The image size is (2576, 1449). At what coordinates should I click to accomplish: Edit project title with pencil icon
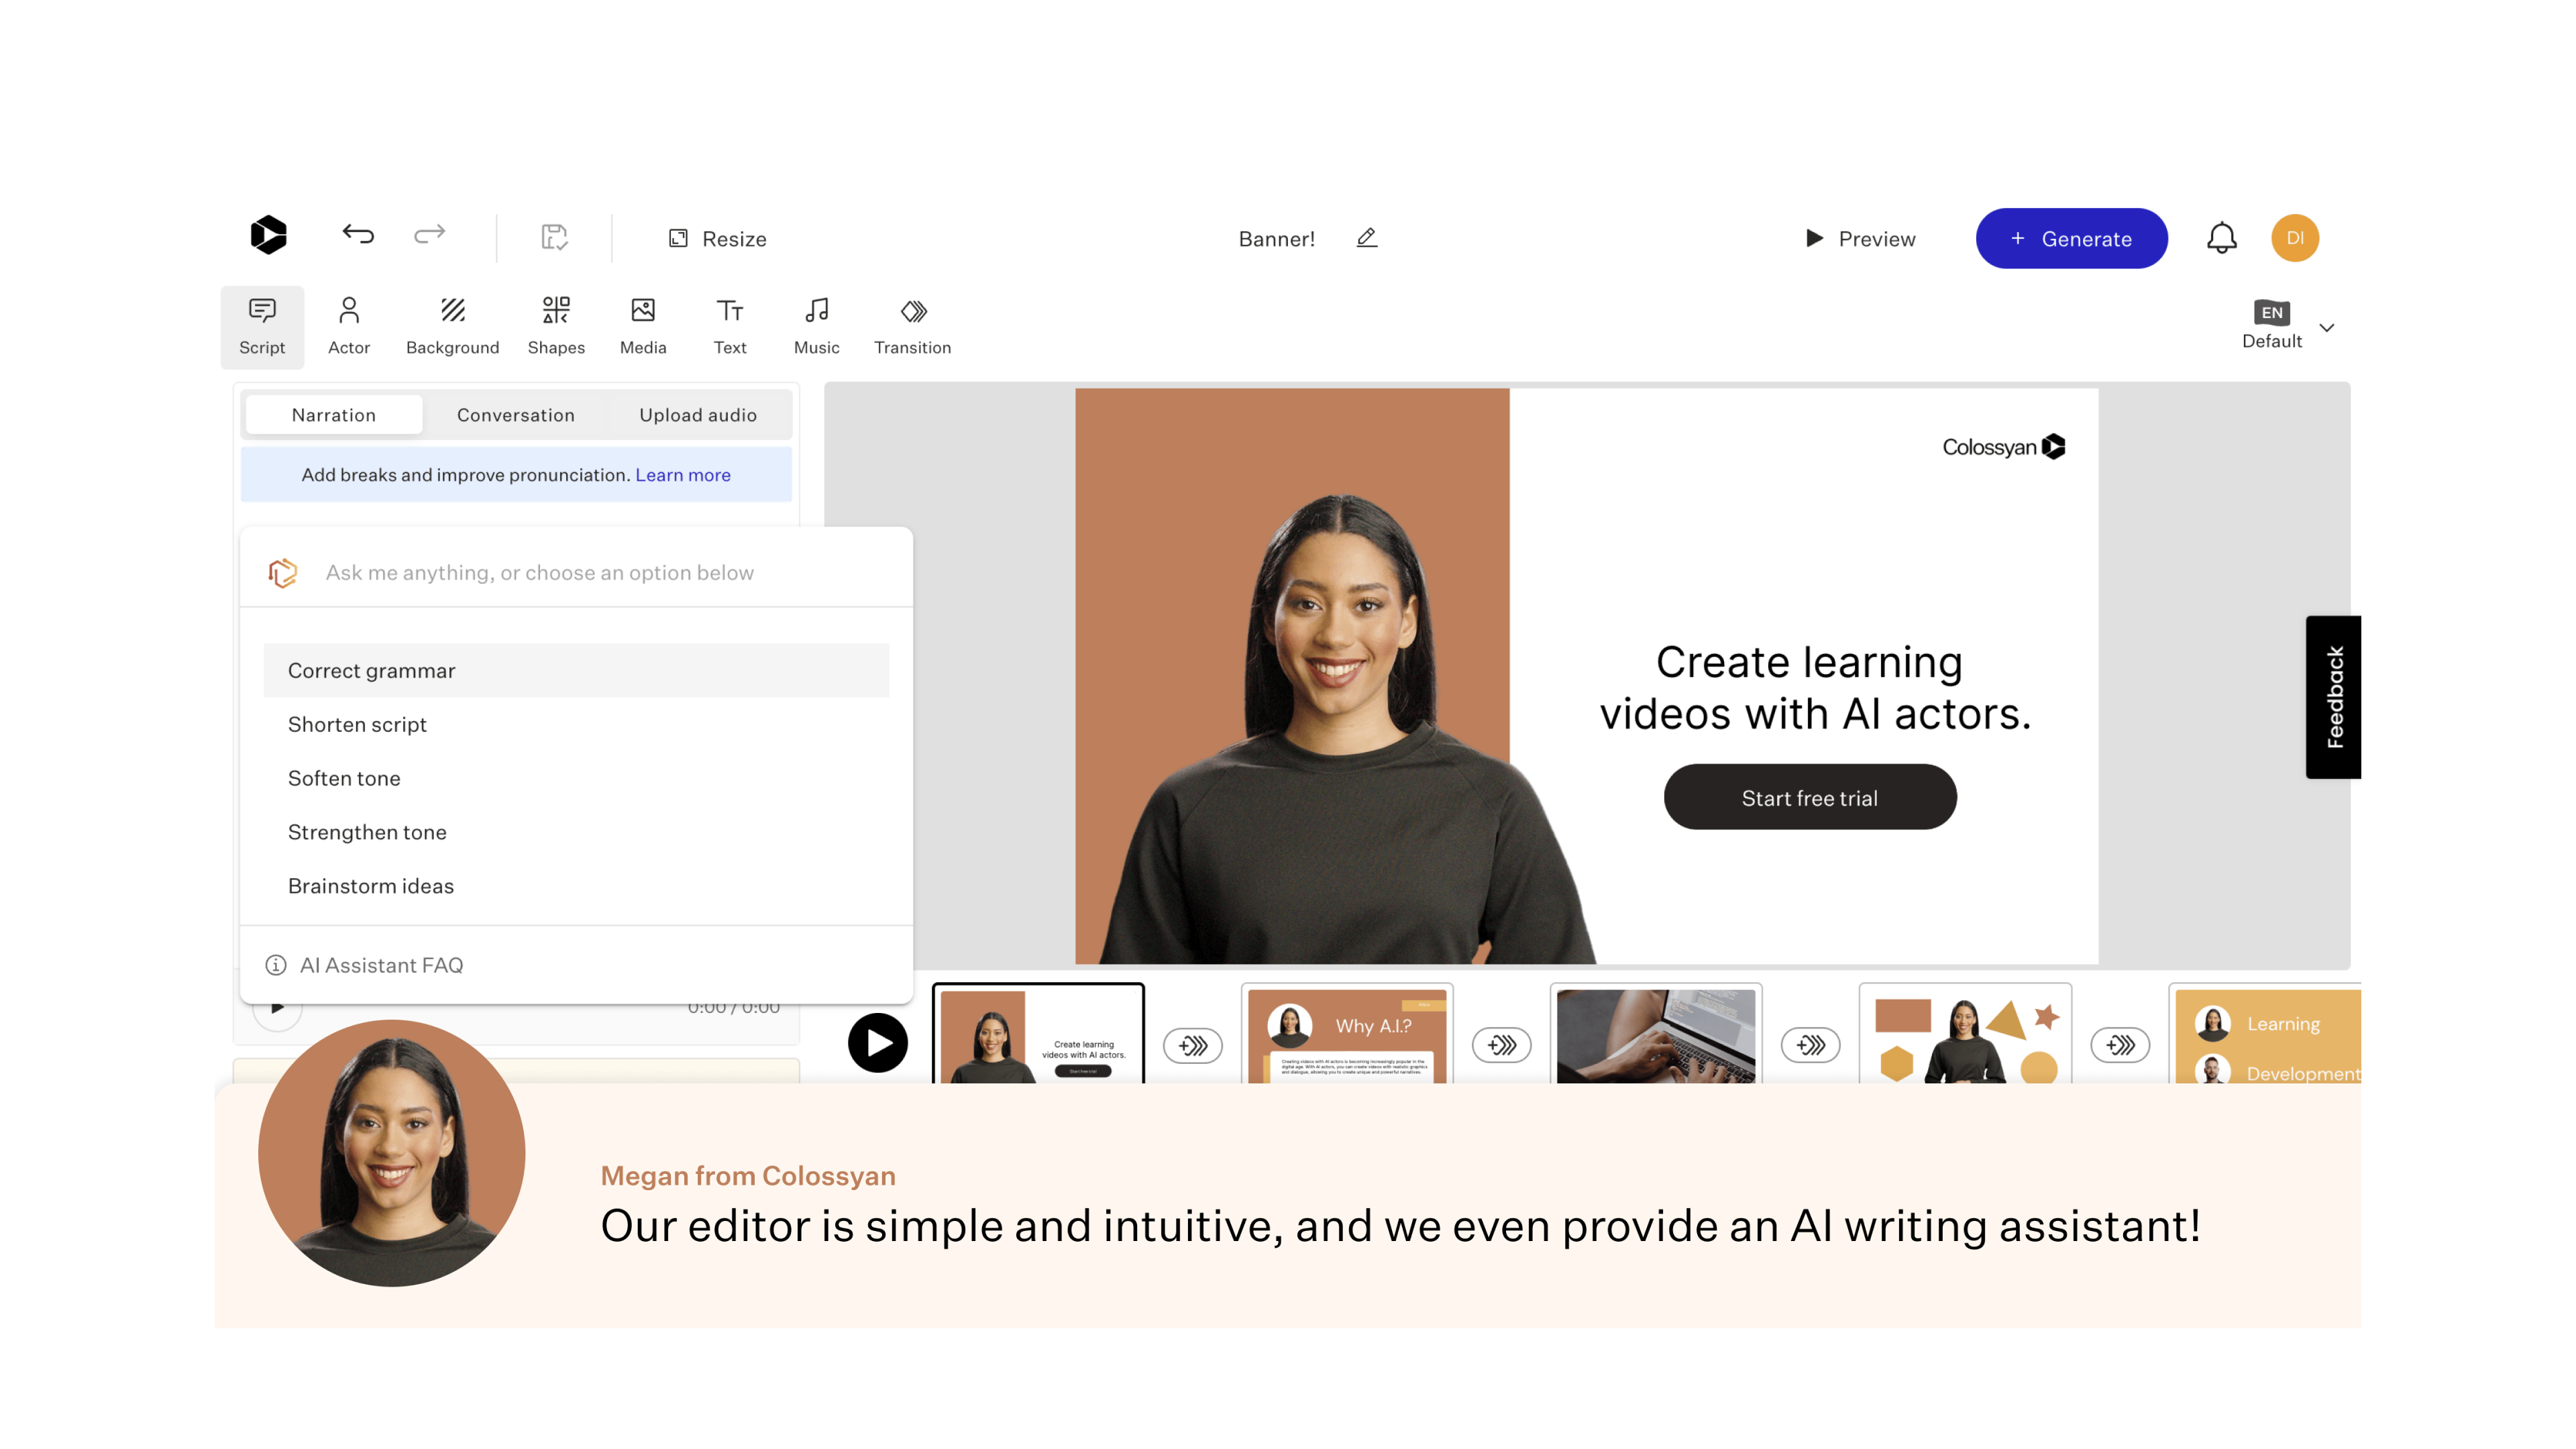(1366, 238)
